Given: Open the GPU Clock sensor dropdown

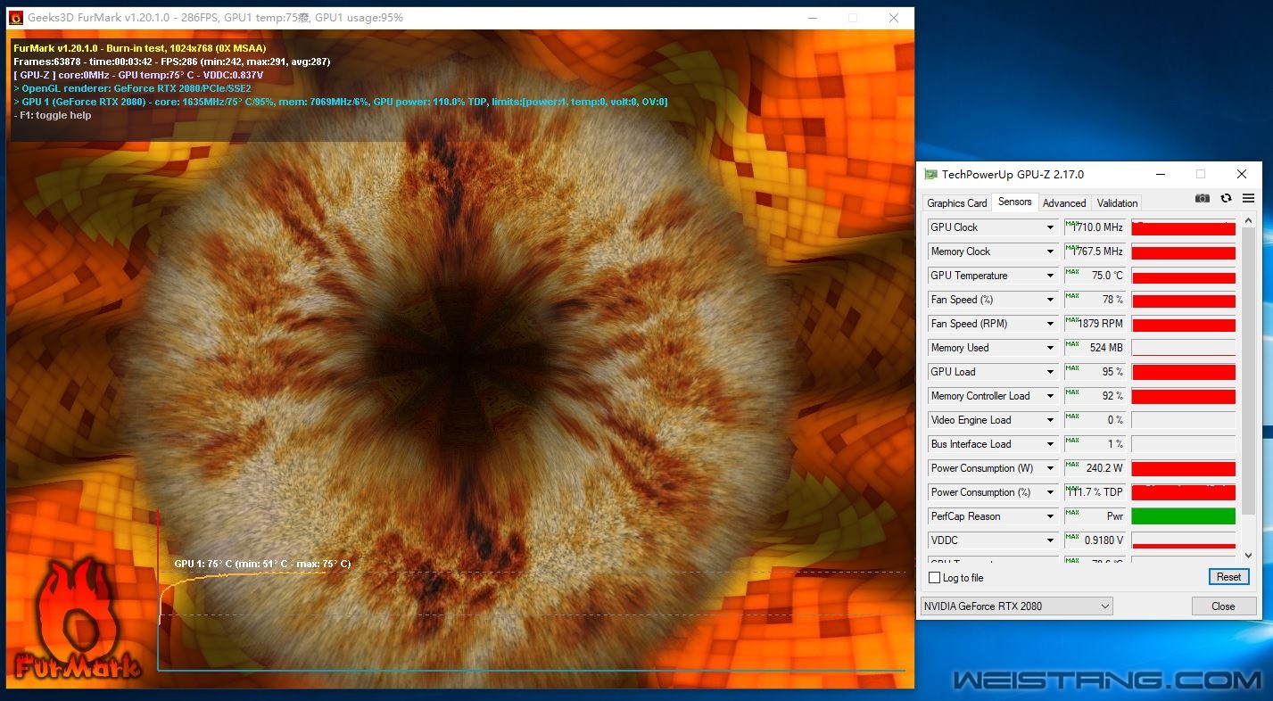Looking at the screenshot, I should 1050,227.
